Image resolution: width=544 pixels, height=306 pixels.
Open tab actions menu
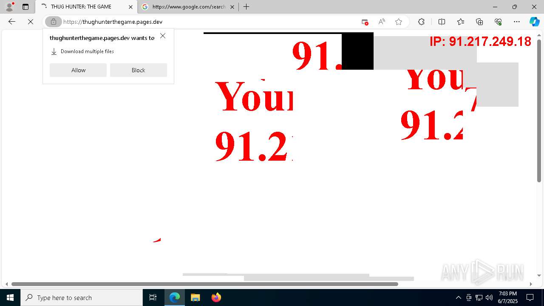click(25, 7)
